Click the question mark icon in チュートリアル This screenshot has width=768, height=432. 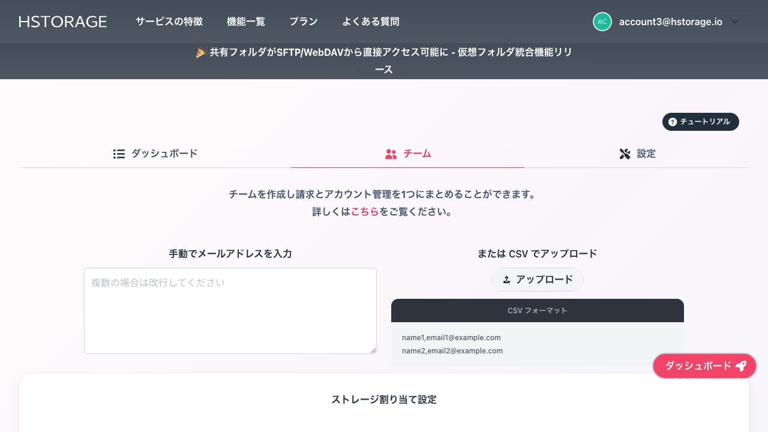coord(673,122)
